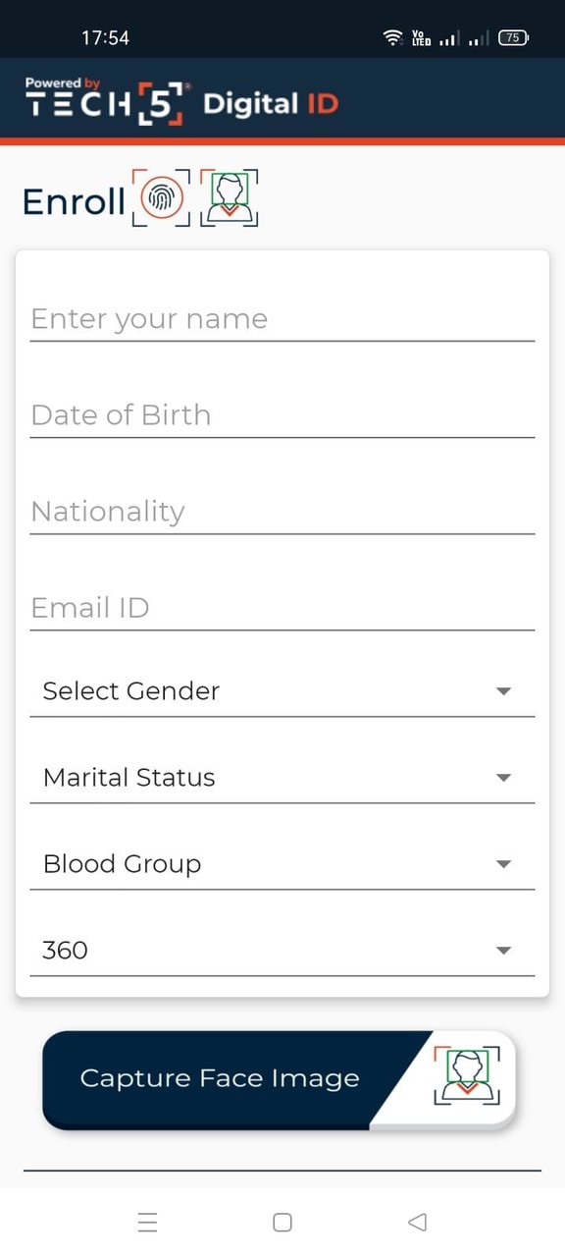Tap the home navigation button
The height and width of the screenshot is (1257, 565).
pos(282,1221)
